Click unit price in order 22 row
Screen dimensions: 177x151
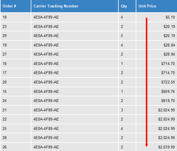click(166, 119)
